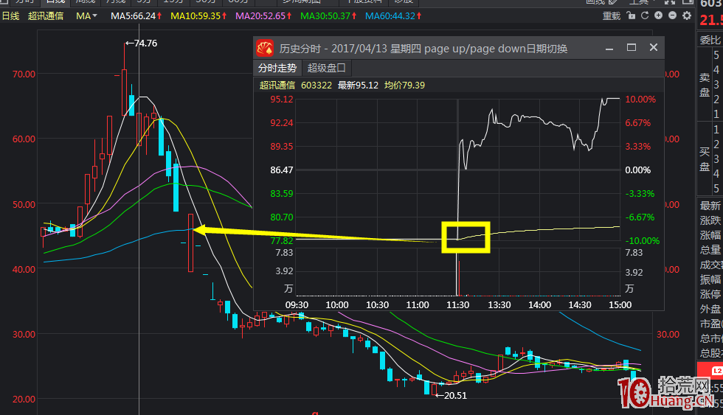Click the 11:30 time axis label

(x=457, y=305)
